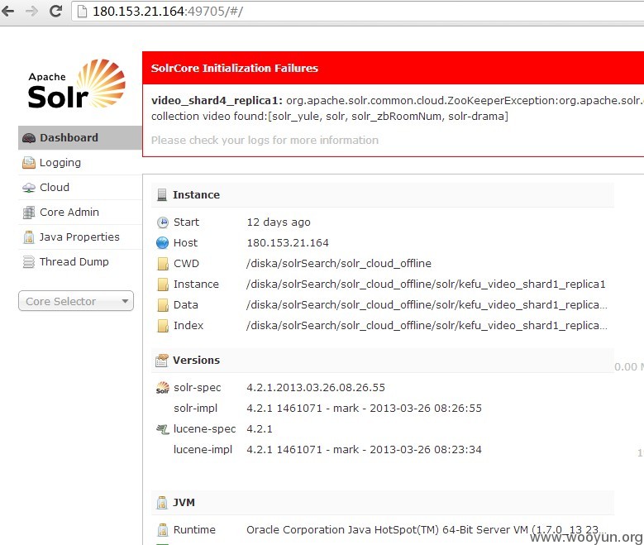Open the Core Selector dropdown
This screenshot has height=545, width=644.
pos(76,301)
